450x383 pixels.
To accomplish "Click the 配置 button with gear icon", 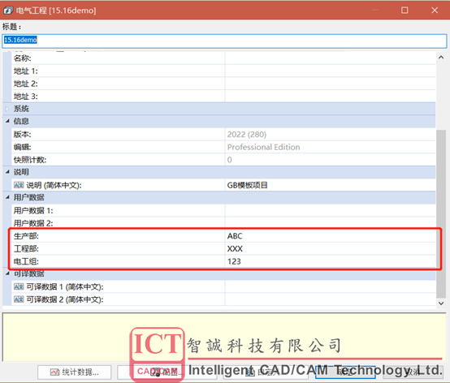I will pos(167,372).
